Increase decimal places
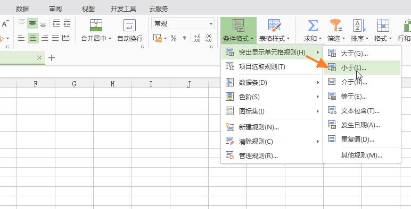 click(197, 38)
